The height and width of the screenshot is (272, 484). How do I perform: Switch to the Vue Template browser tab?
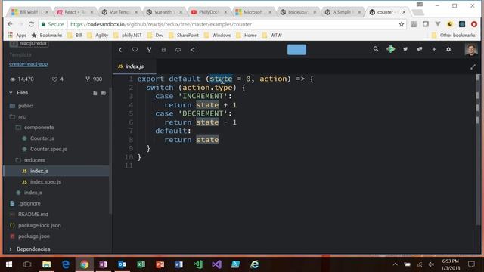119,12
